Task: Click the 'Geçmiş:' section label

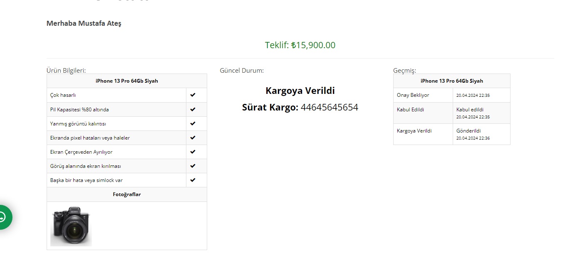Action: (404, 70)
